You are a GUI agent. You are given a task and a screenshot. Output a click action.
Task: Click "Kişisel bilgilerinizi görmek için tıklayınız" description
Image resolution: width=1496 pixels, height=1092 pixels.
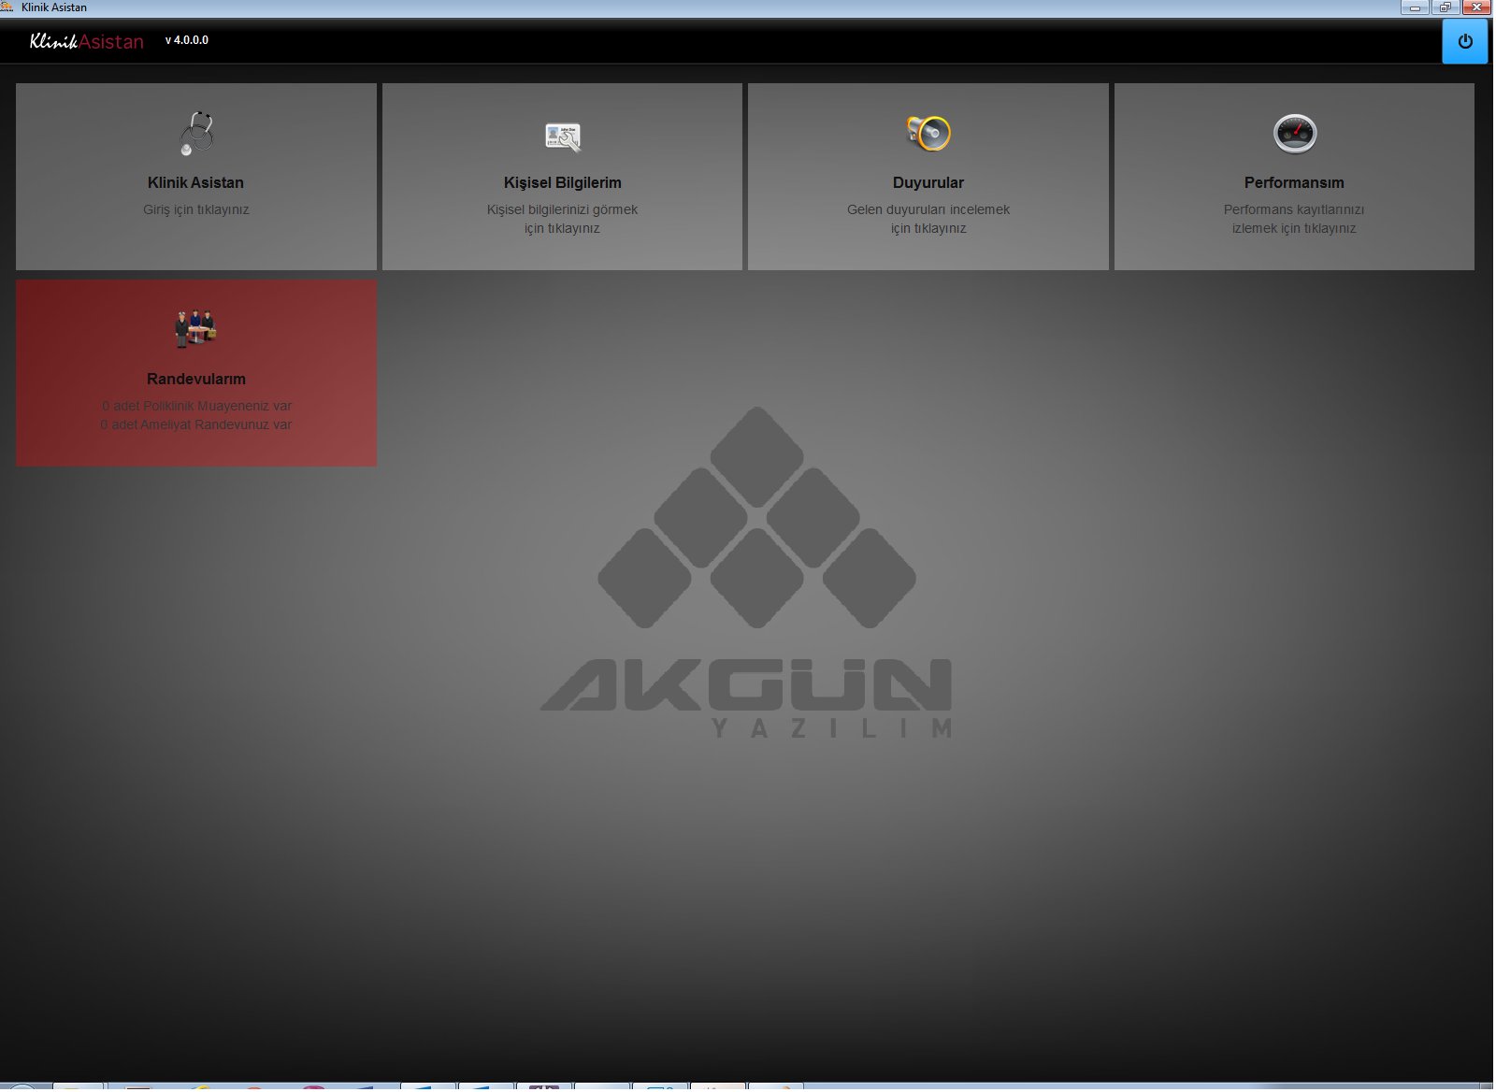click(563, 219)
